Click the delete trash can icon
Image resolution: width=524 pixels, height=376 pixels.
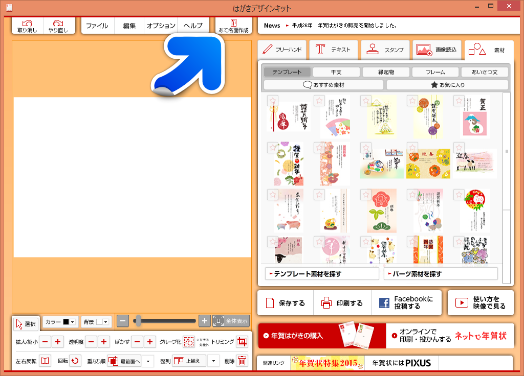click(x=242, y=361)
